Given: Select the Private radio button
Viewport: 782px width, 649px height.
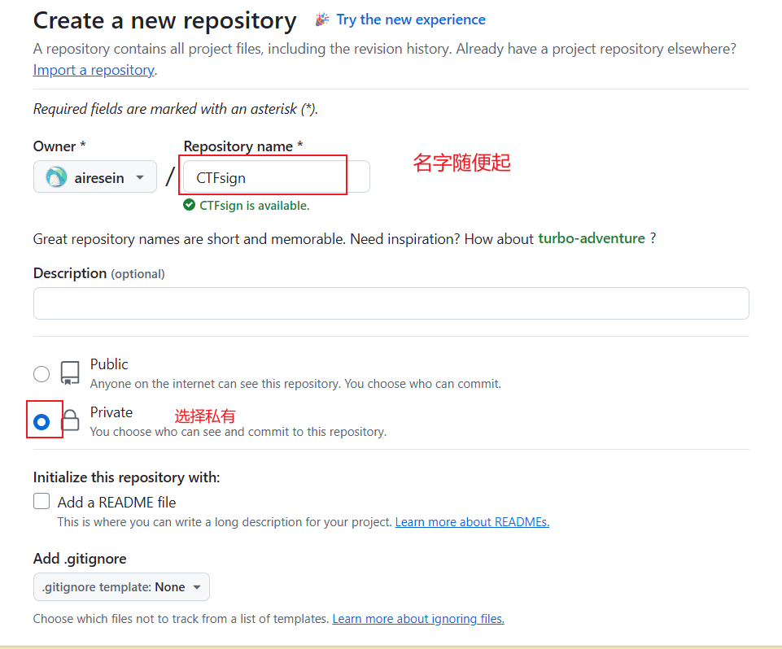Looking at the screenshot, I should (x=42, y=421).
